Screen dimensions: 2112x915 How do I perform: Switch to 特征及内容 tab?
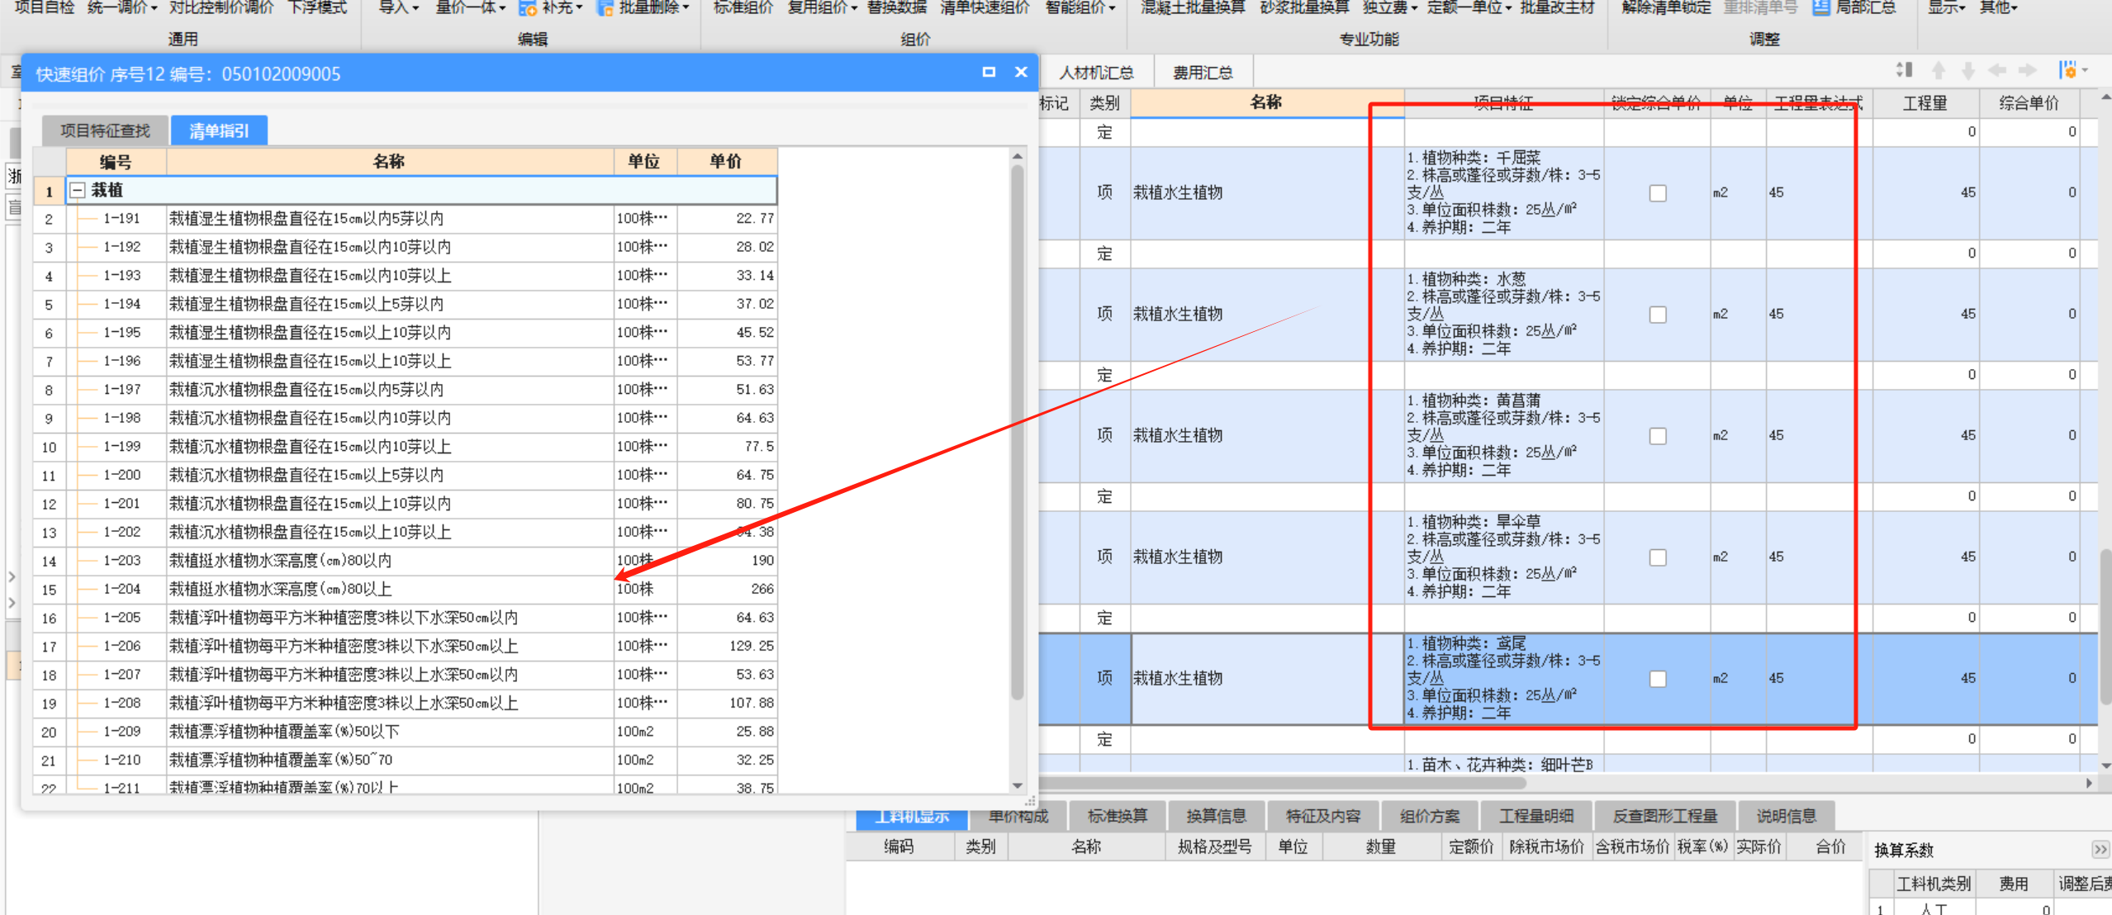1323,816
